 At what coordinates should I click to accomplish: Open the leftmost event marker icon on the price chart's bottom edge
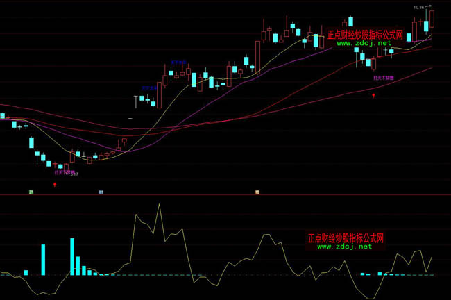[31, 192]
